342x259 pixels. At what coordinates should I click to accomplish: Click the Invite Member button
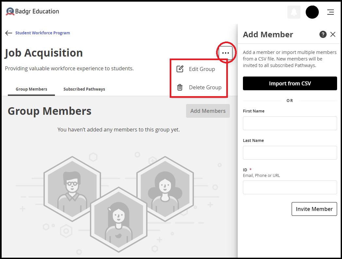(314, 209)
